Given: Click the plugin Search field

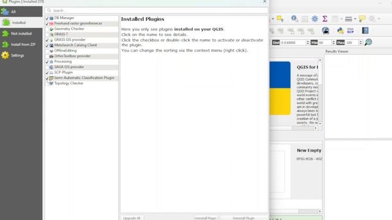Looking at the screenshot, I should [x=157, y=10].
